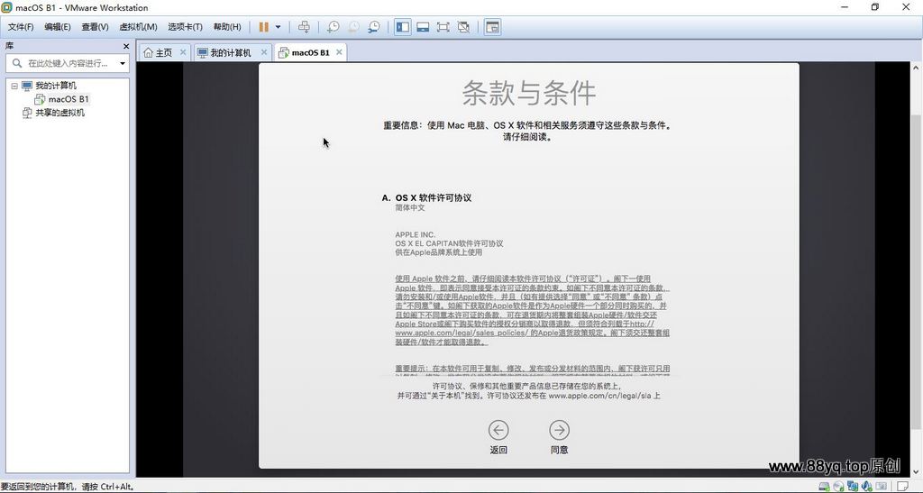Open the 虚拟机(M) menu
Viewport: 923px width, 493px height.
(138, 27)
